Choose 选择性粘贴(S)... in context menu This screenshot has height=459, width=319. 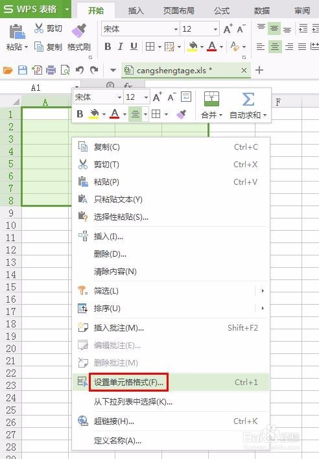171,217
